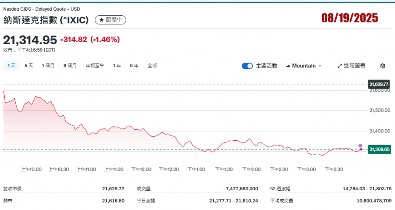
Task: Click the 21,314.95 headline price
Action: pyautogui.click(x=30, y=40)
